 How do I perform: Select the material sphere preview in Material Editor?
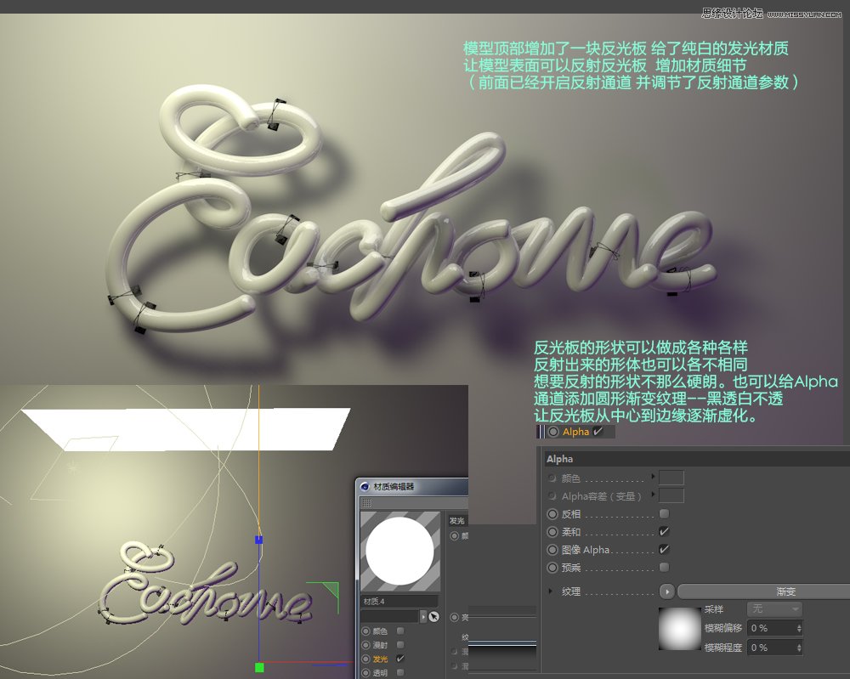point(401,552)
